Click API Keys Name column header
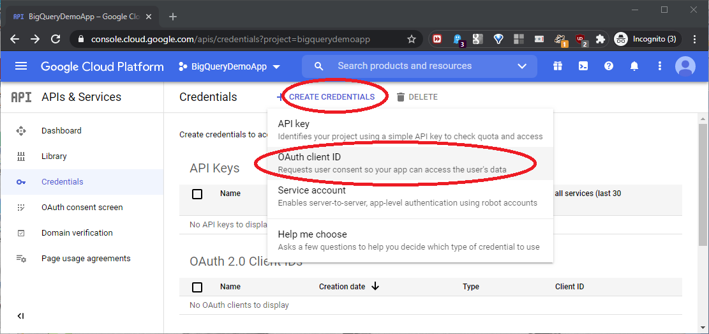The image size is (709, 334). point(230,194)
